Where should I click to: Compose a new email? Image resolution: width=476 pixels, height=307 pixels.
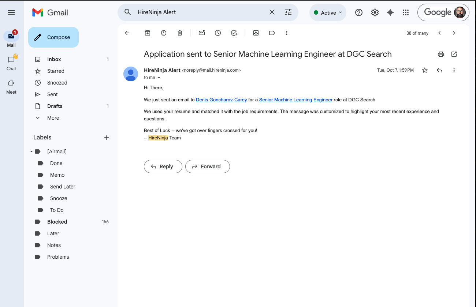pos(53,37)
